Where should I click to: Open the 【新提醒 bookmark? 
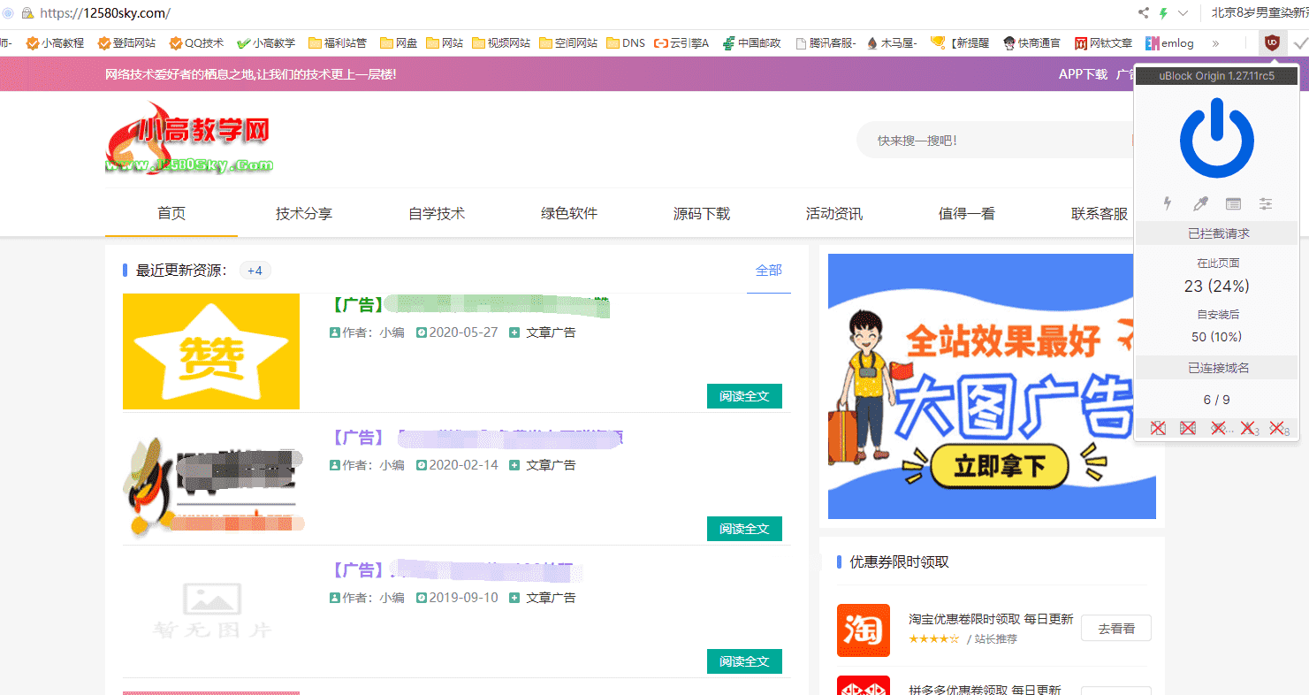[960, 42]
